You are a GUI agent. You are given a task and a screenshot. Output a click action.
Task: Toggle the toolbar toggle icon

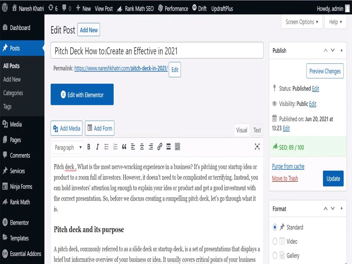177,146
